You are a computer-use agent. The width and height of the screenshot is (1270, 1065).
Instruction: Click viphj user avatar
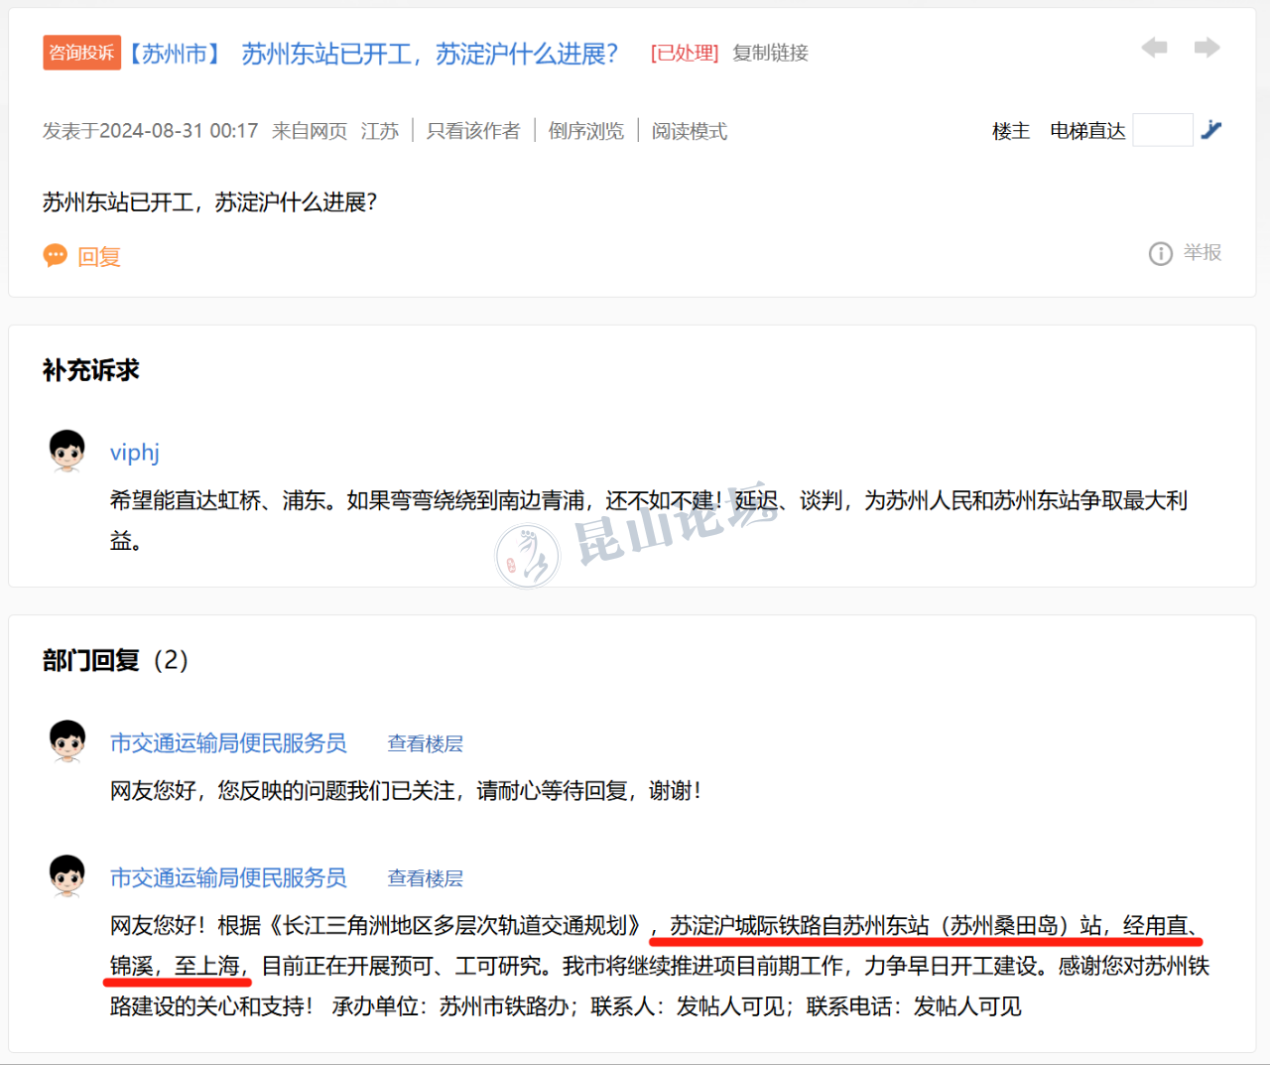(67, 451)
